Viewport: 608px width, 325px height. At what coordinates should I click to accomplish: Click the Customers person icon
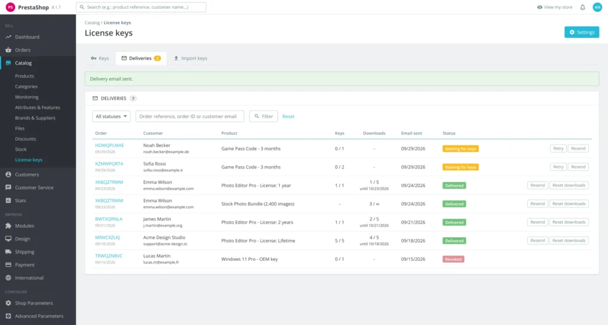click(8, 175)
